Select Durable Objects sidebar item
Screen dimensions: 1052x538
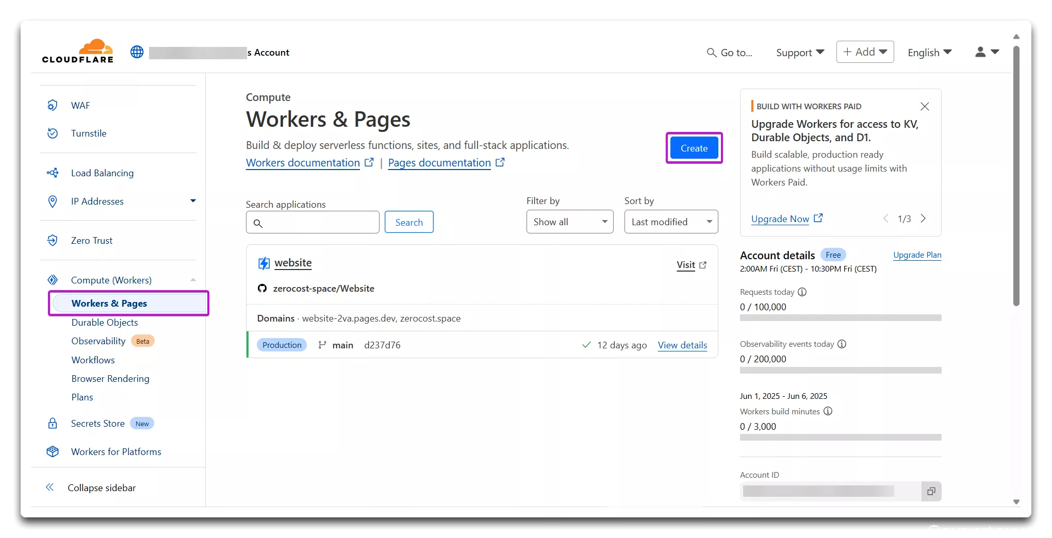coord(105,322)
